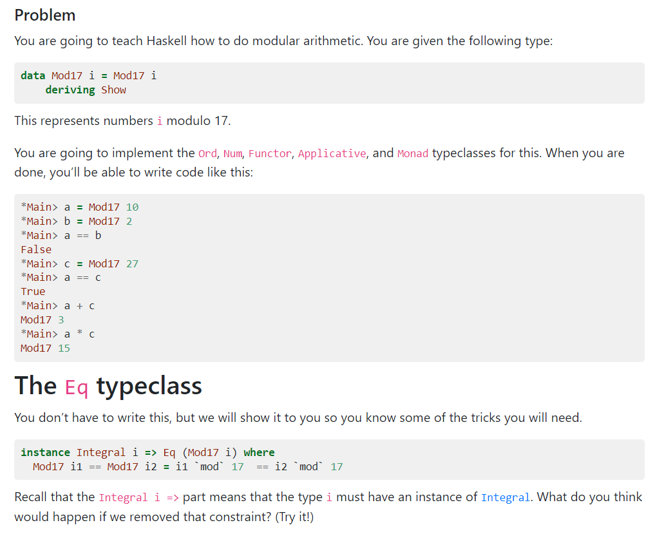Click the pink "Ord" code word
The height and width of the screenshot is (534, 655).
[207, 153]
